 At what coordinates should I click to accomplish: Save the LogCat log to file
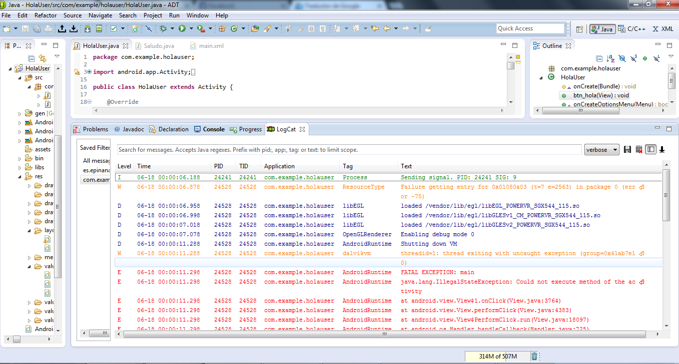tap(627, 149)
